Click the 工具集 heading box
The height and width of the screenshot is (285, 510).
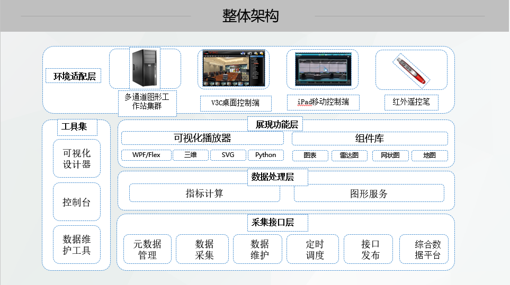point(77,127)
